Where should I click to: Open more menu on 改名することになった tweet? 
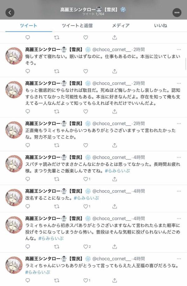[179, 191]
